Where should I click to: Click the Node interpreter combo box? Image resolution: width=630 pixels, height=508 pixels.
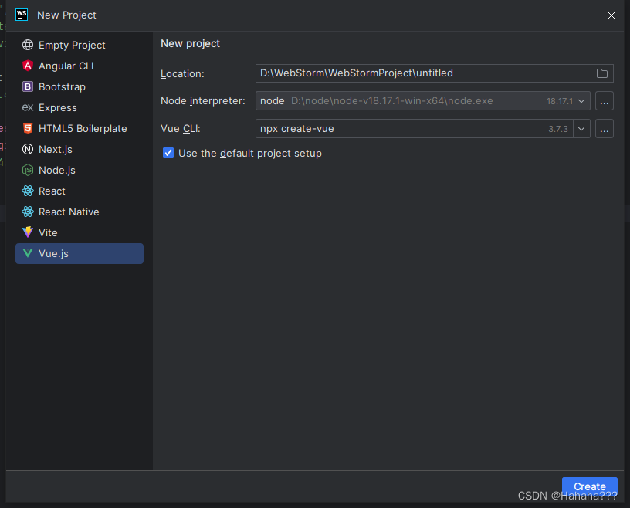(x=422, y=101)
